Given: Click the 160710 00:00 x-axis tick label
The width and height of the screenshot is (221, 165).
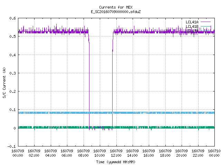Looking at the screenshot, I should tap(214, 153).
